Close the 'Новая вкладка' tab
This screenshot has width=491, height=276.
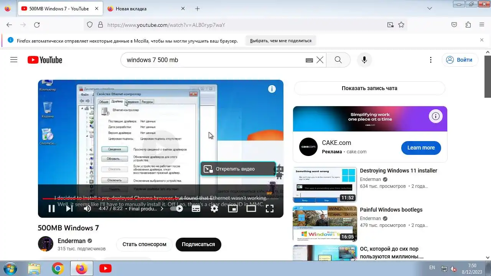(x=183, y=8)
